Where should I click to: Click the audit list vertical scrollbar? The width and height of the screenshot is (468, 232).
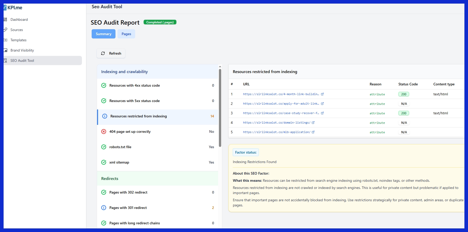pos(220,108)
